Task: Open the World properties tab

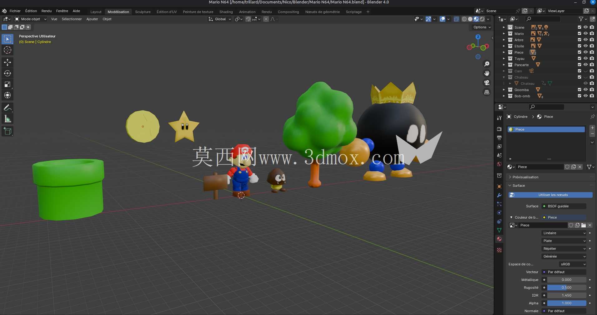Action: (499, 164)
